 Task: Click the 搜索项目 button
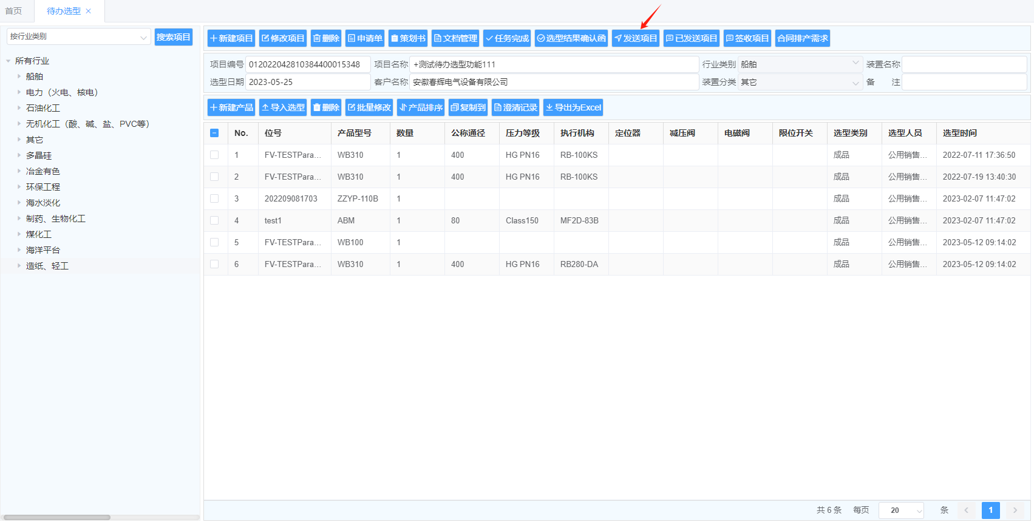click(173, 37)
